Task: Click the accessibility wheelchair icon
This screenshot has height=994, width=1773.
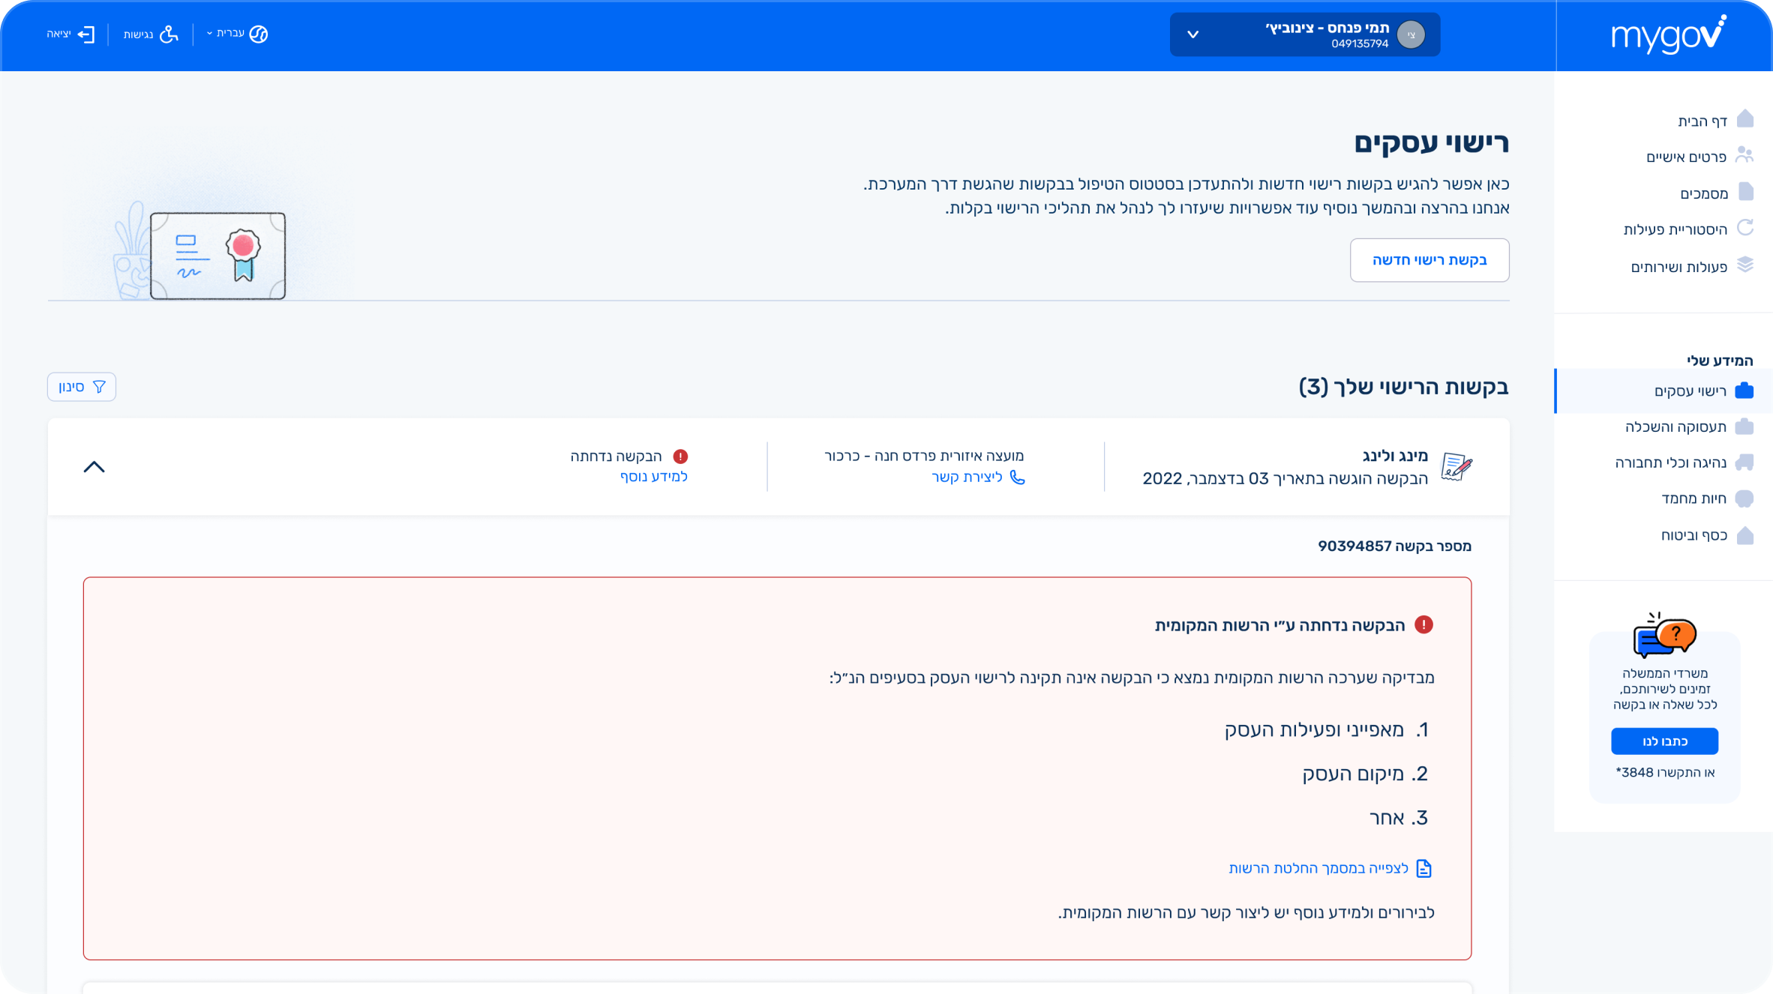Action: point(169,34)
